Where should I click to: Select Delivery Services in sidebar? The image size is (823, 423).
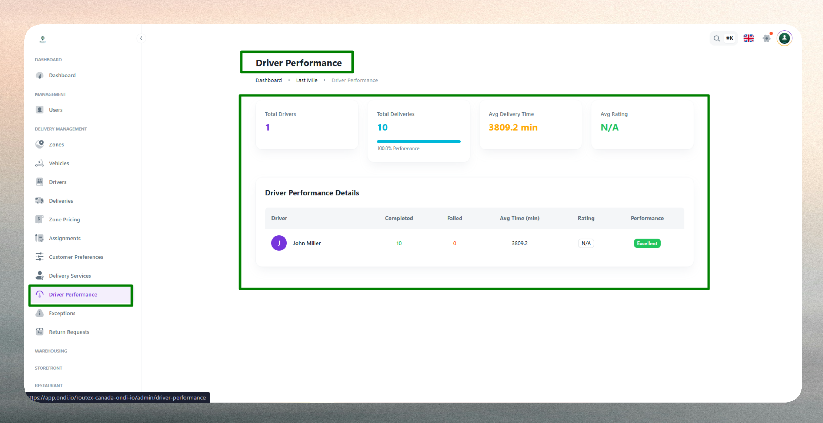pyautogui.click(x=70, y=276)
